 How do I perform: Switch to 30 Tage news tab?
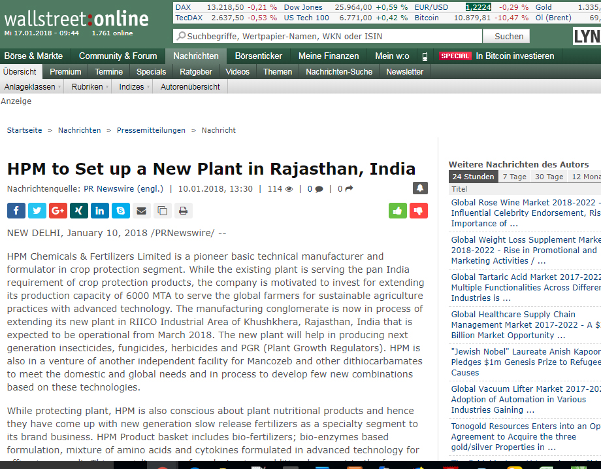(x=549, y=177)
